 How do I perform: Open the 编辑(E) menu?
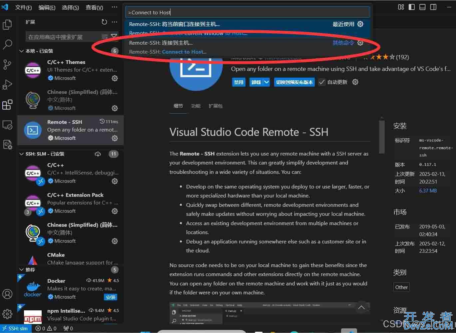pos(47,7)
